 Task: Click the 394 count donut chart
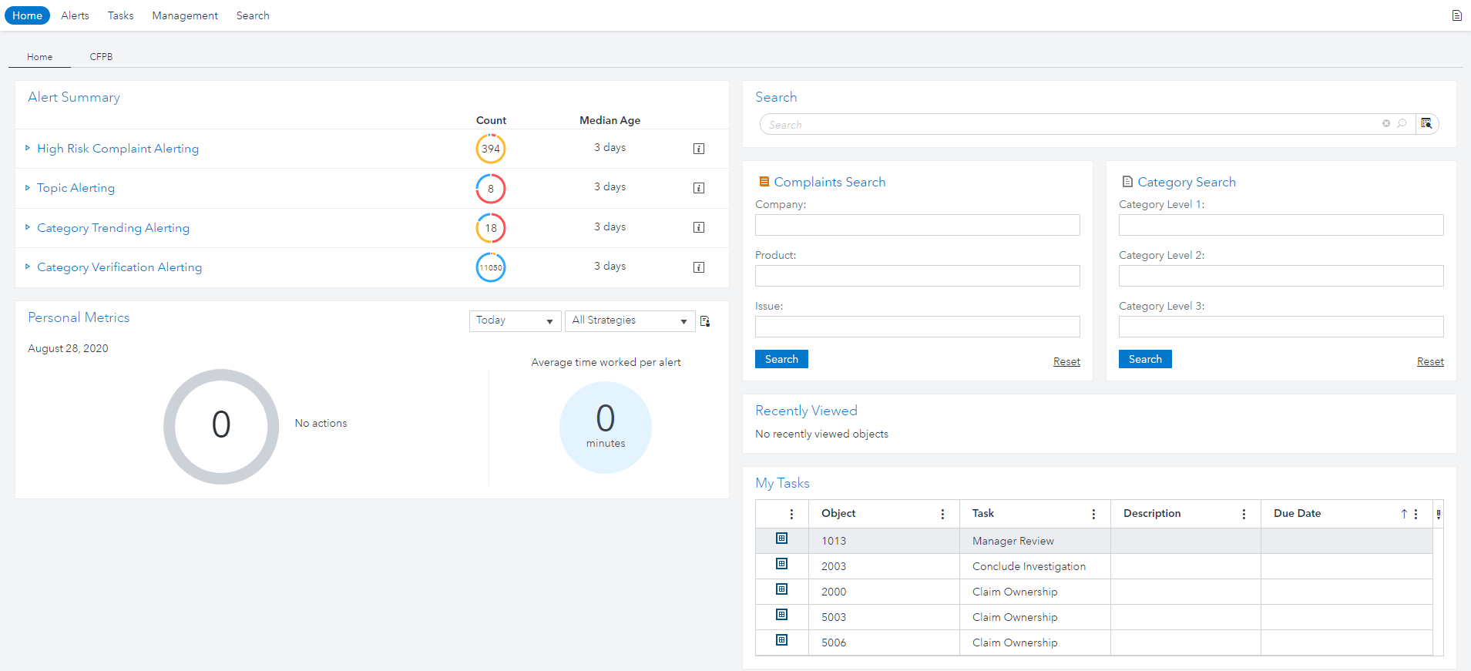[491, 149]
